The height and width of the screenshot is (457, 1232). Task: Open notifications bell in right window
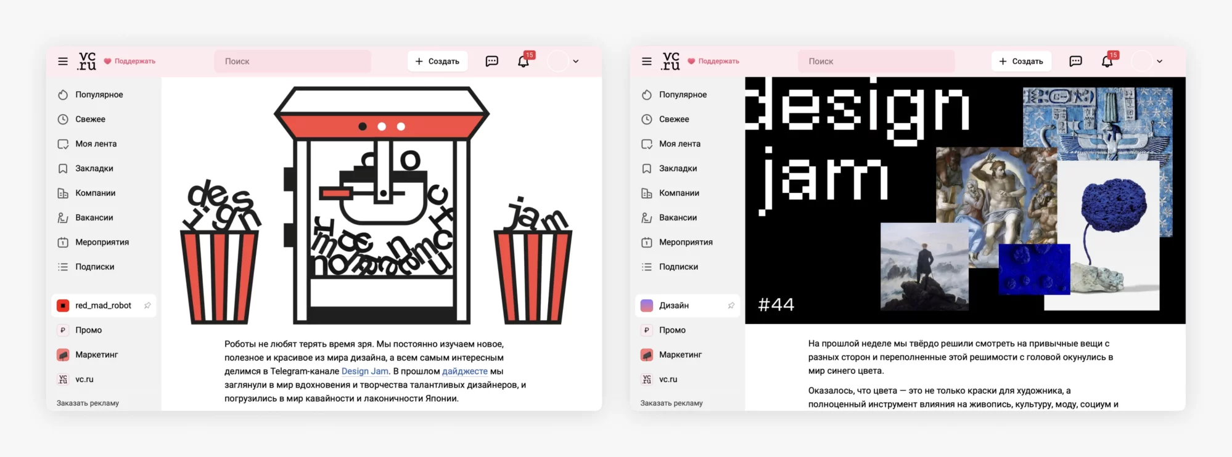click(1107, 61)
